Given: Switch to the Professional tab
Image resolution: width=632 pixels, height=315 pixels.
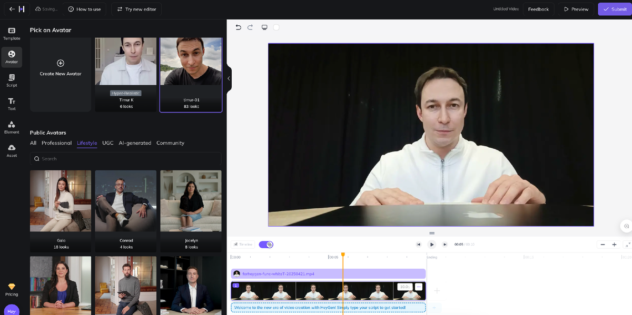Looking at the screenshot, I should 56,143.
